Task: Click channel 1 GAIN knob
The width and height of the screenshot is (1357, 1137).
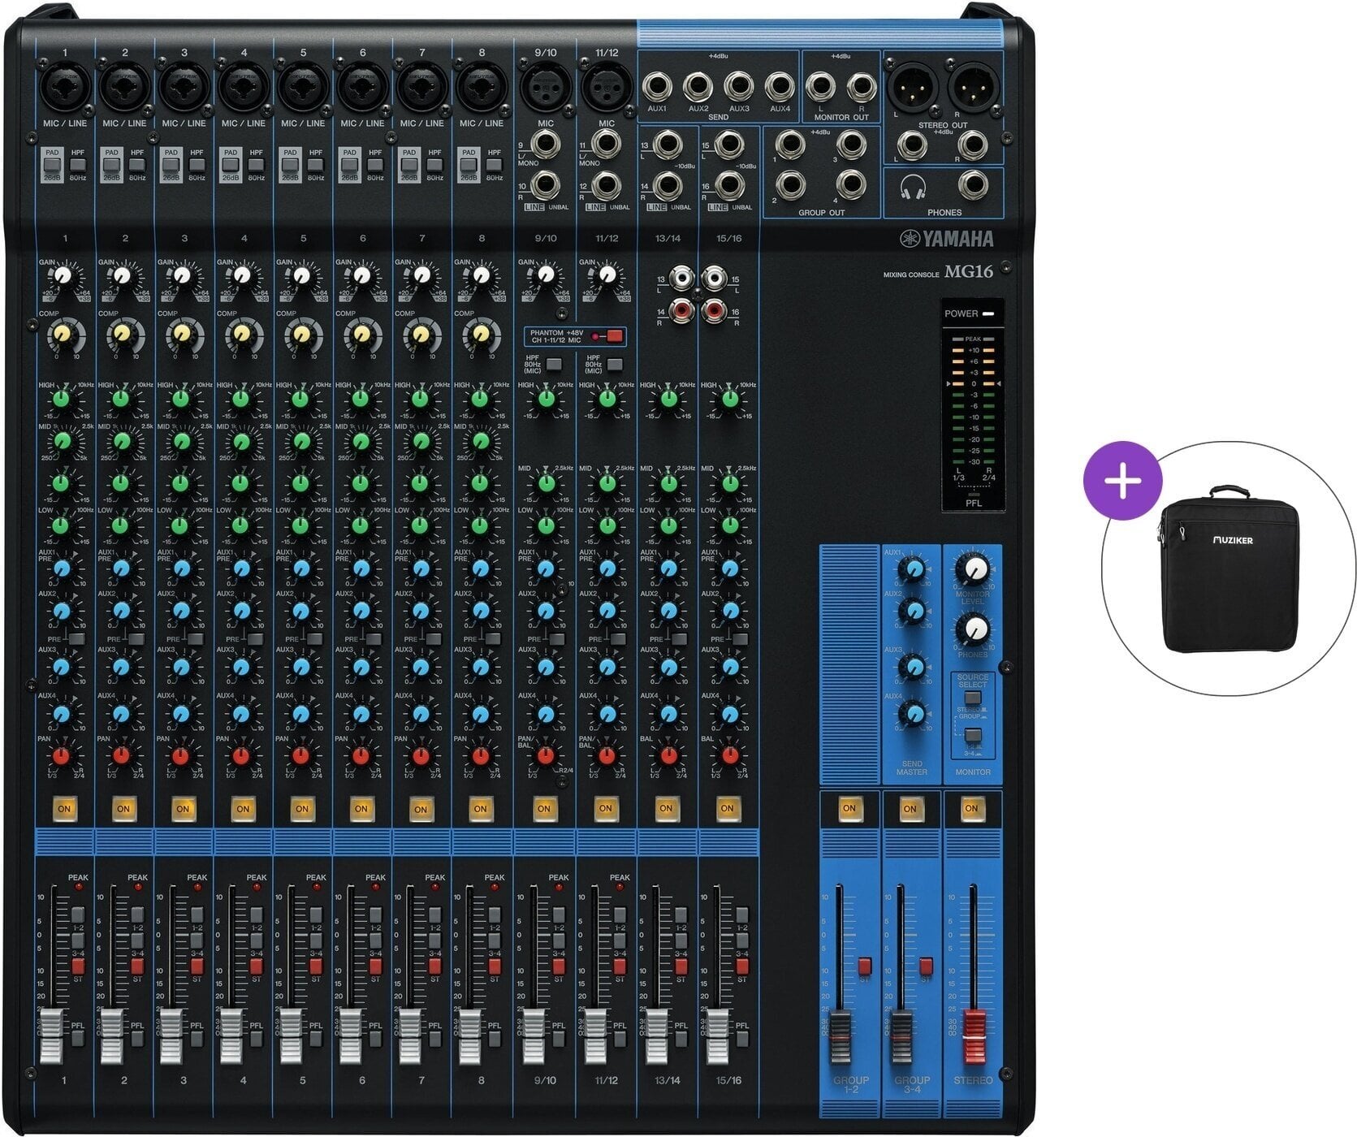Action: click(63, 277)
